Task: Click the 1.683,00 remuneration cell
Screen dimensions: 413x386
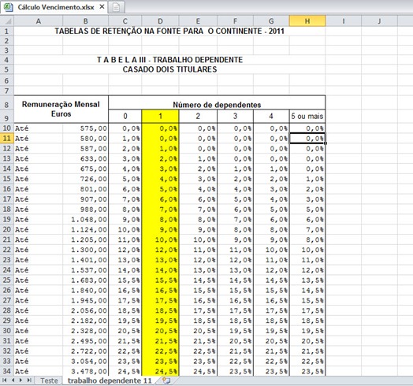Action: pos(86,280)
